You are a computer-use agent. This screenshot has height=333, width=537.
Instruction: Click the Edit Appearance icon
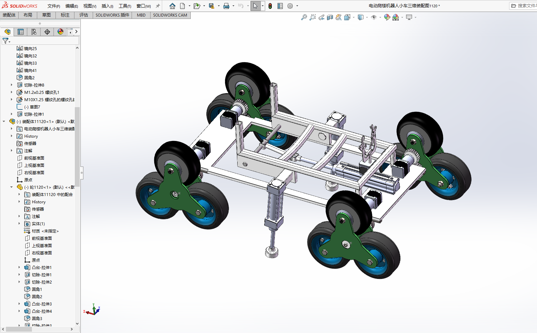point(387,17)
